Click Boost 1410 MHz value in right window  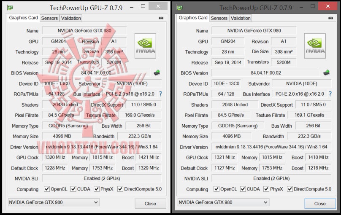point(318,157)
